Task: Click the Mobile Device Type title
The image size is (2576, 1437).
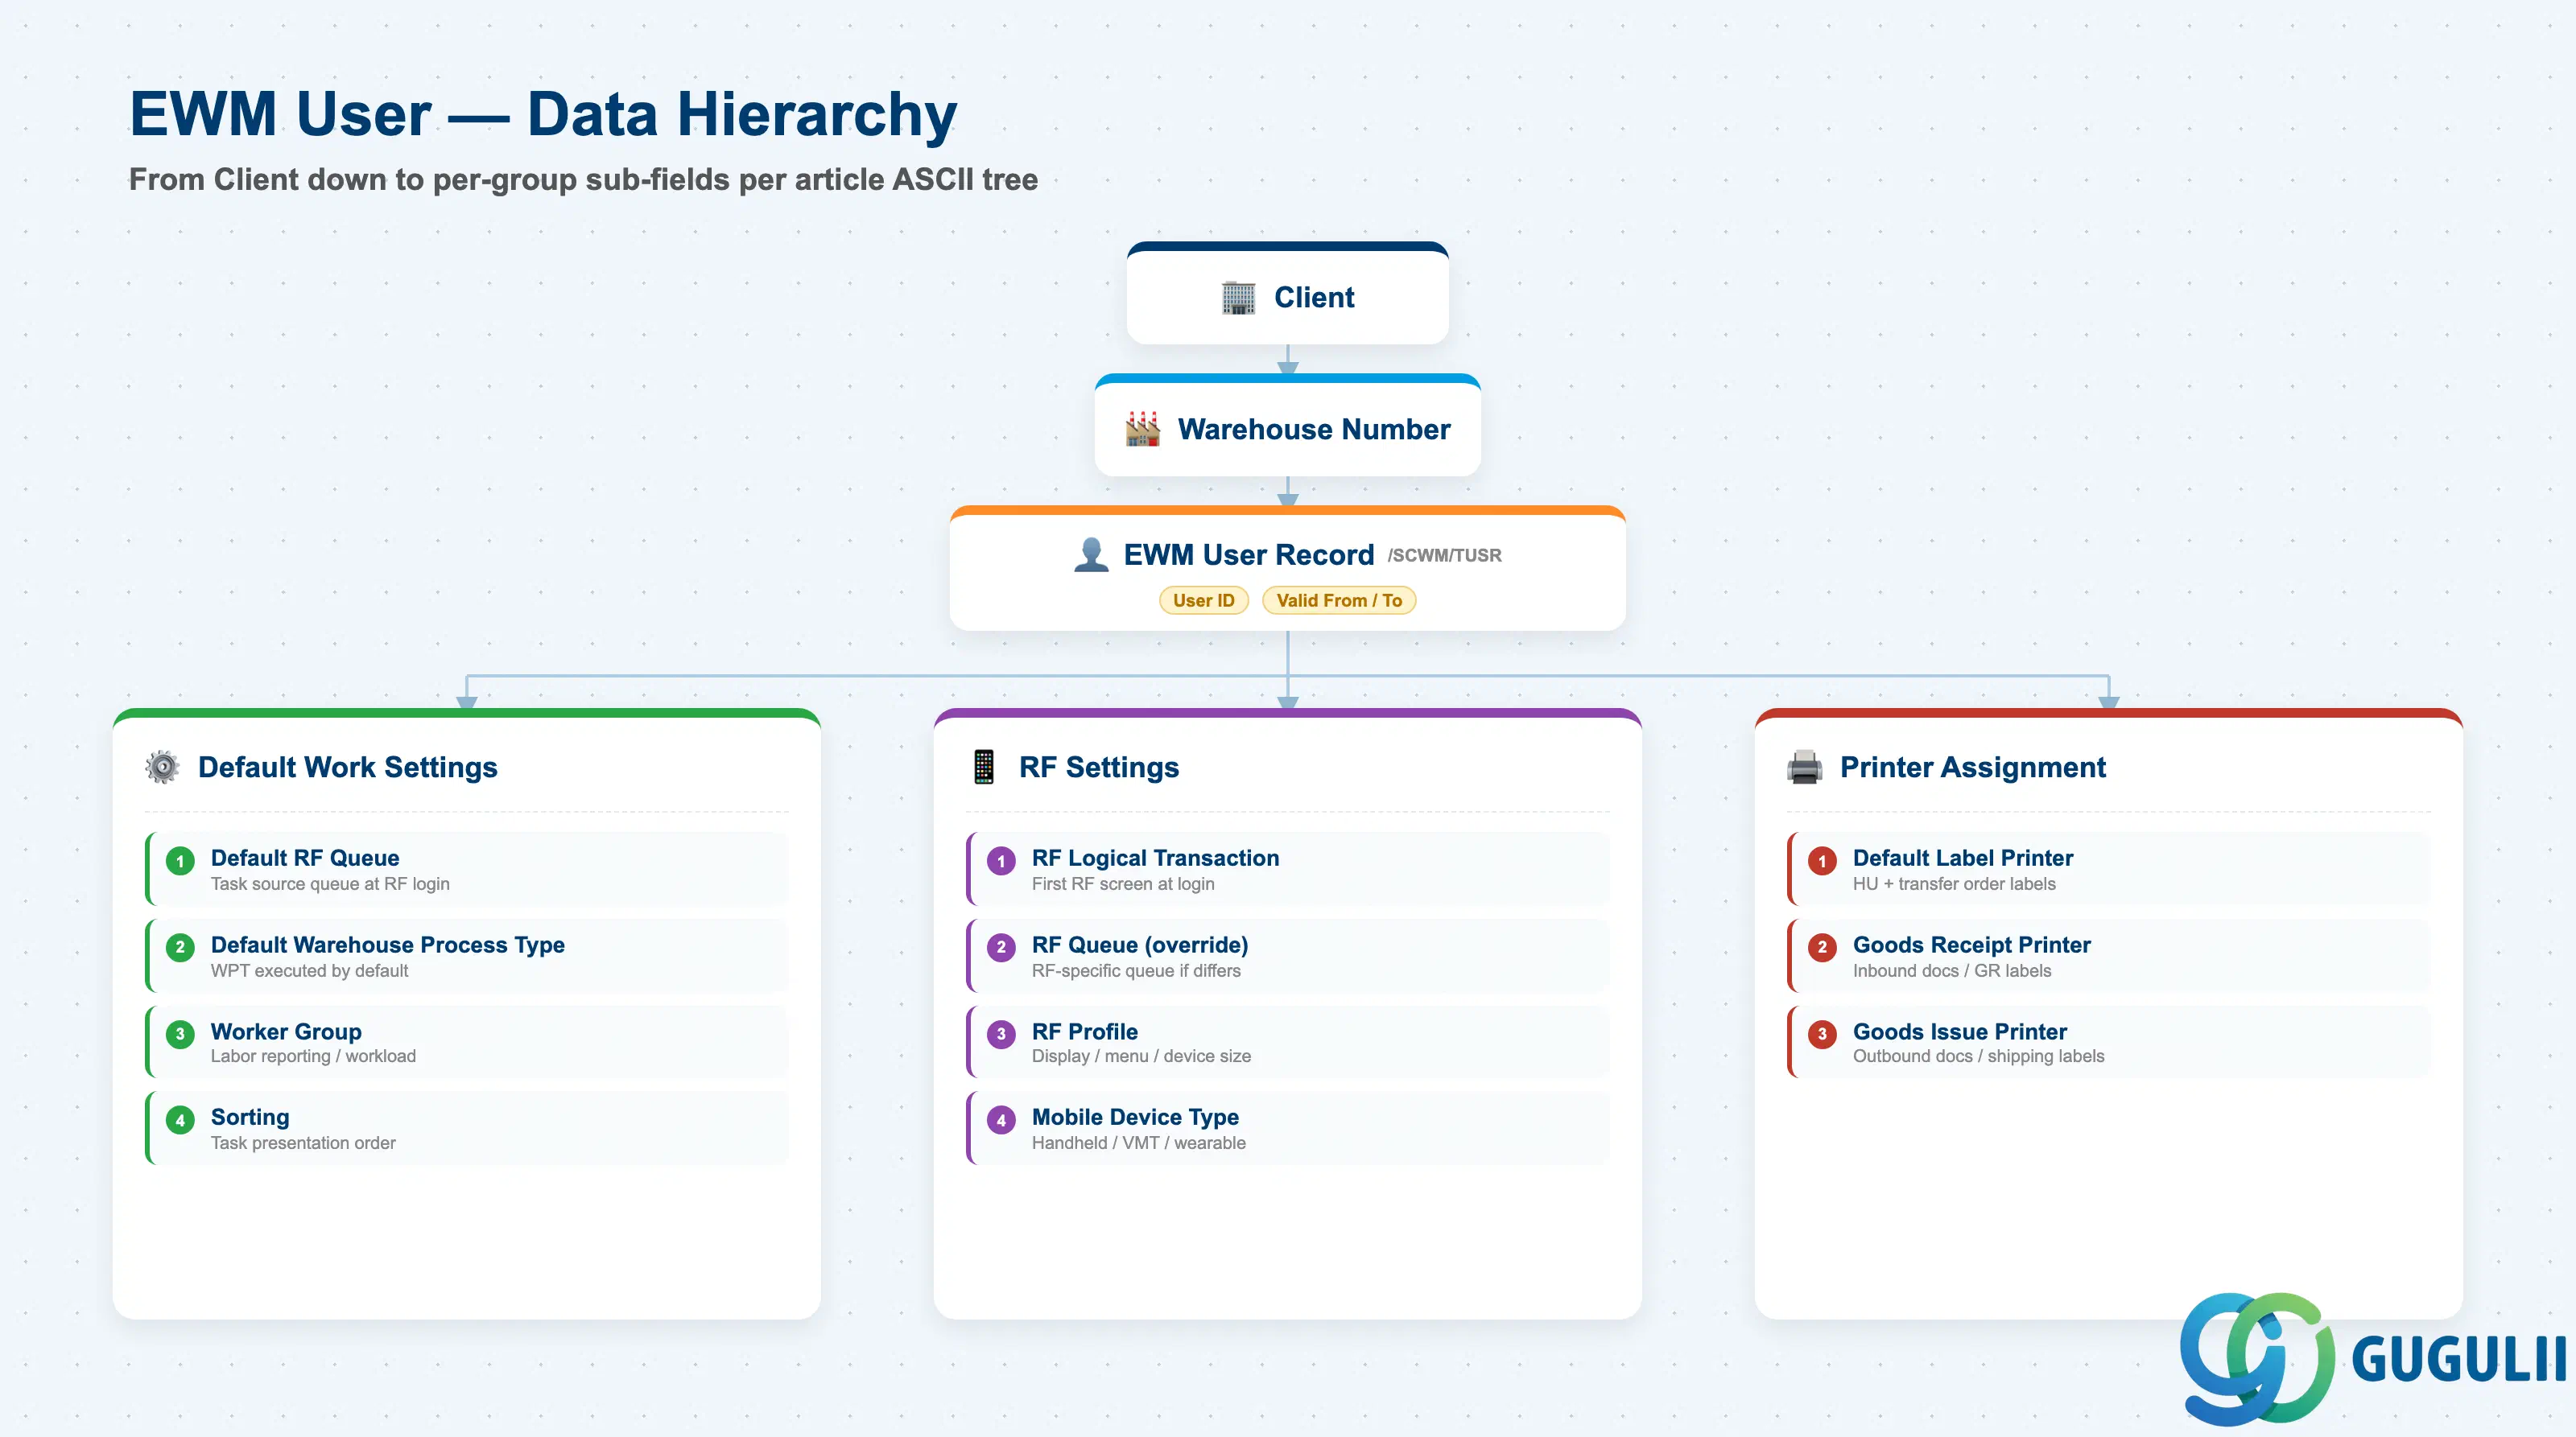Action: [1135, 1118]
